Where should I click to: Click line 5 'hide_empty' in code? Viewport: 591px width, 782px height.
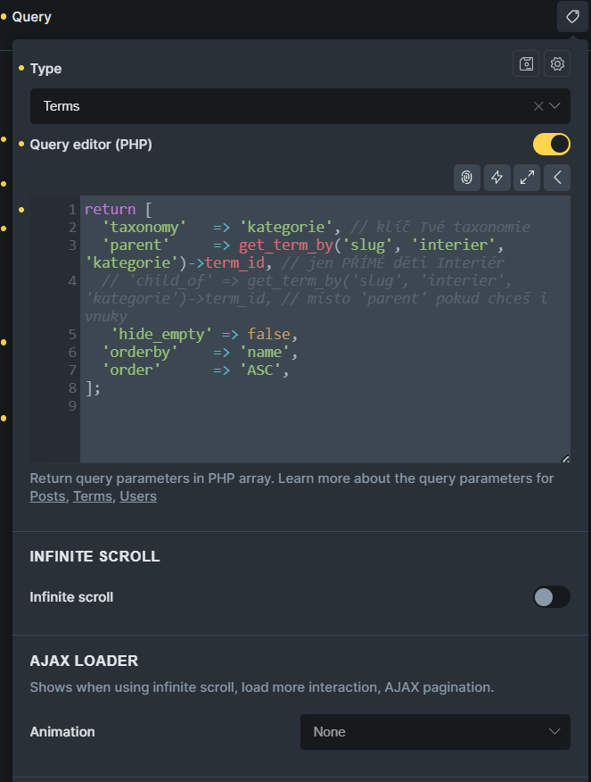(160, 334)
